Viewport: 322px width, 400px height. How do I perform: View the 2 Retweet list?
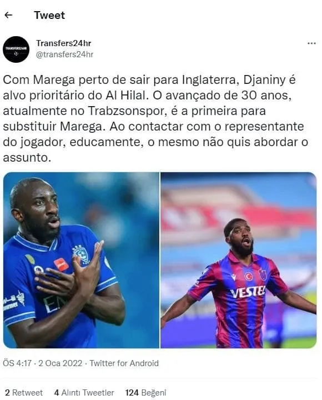pyautogui.click(x=24, y=392)
